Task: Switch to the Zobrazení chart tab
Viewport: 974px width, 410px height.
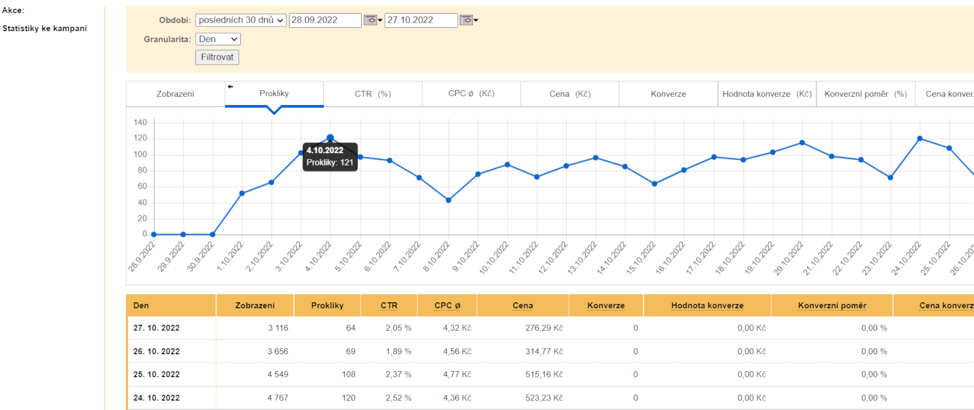Action: point(175,94)
